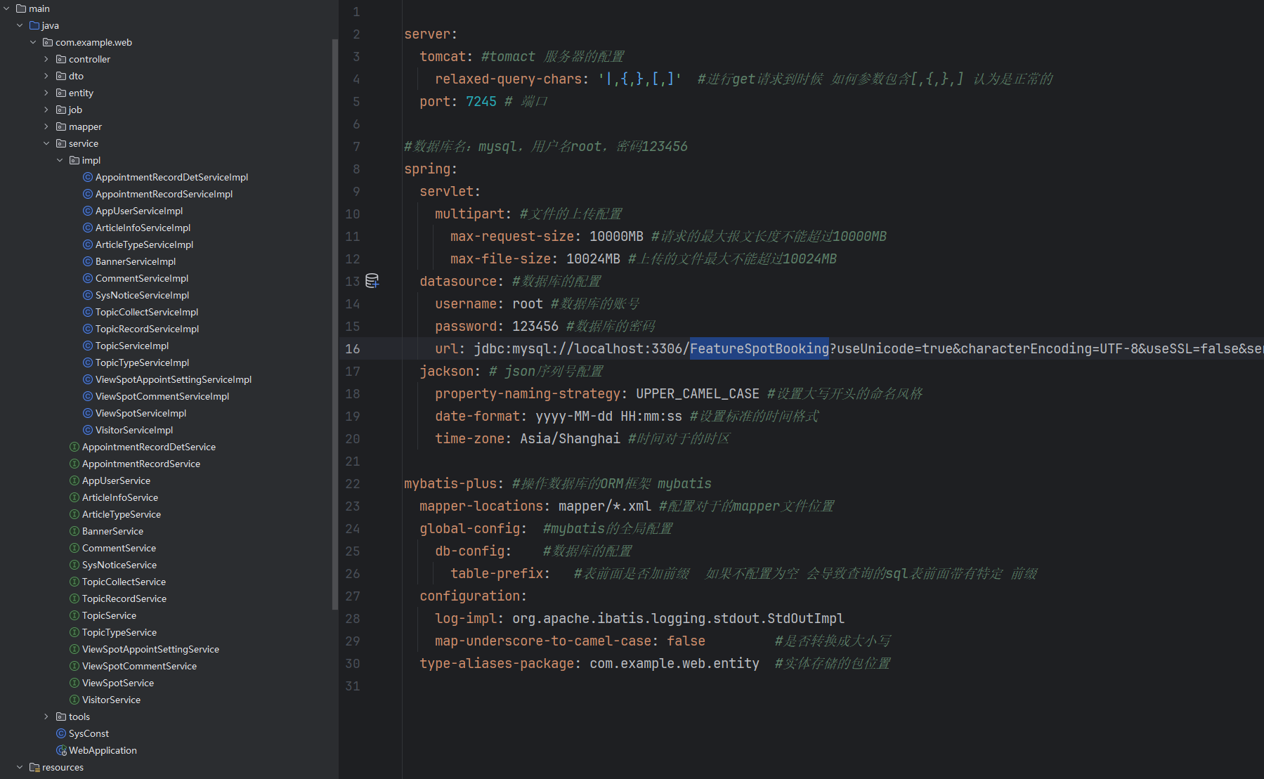Select the resources folder

coord(63,767)
